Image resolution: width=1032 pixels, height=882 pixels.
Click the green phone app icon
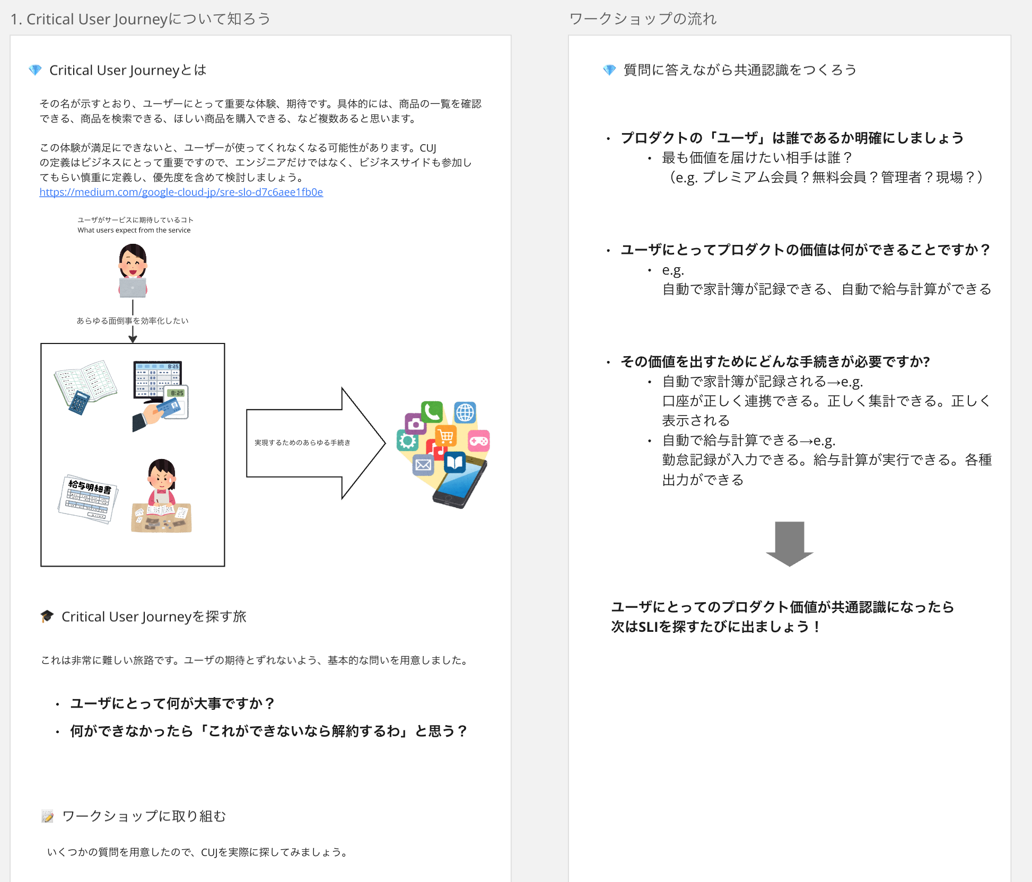point(432,412)
